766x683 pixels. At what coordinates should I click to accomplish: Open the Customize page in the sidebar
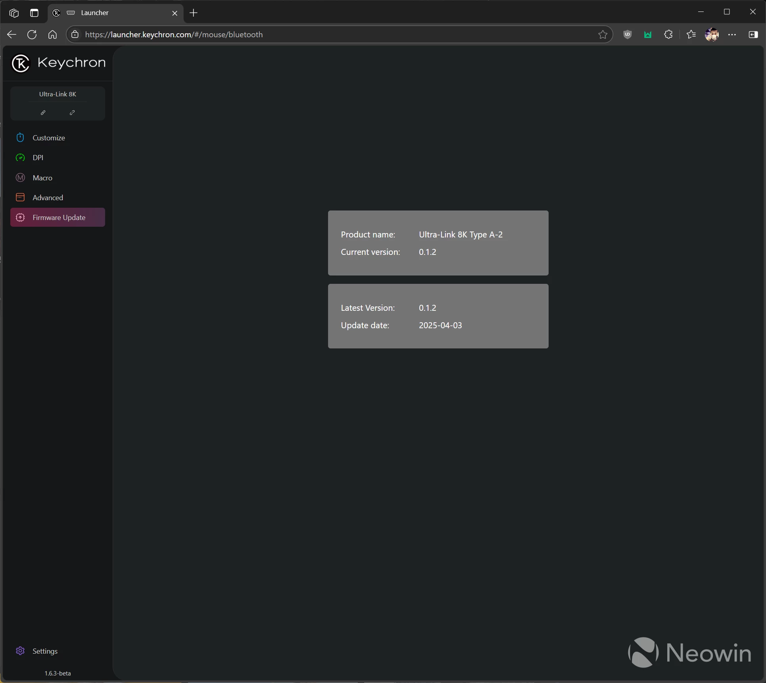tap(58, 138)
